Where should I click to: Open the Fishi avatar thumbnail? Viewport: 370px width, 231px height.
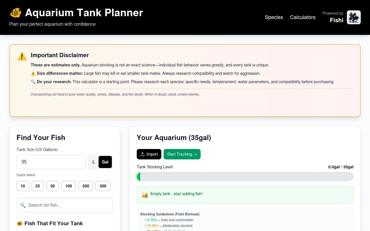[354, 17]
